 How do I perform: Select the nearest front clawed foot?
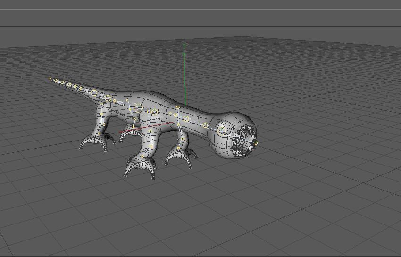pyautogui.click(x=141, y=166)
